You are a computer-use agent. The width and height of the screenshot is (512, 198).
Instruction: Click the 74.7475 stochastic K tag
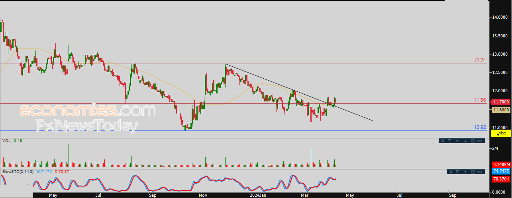click(x=502, y=171)
